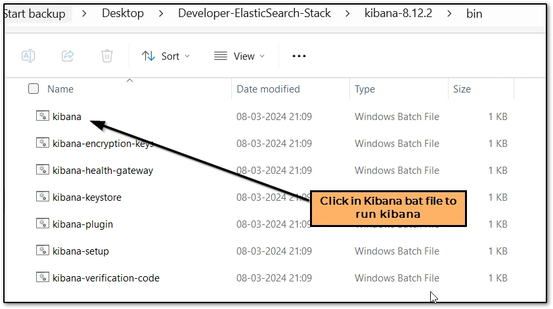Click the file name "kibana-verification-code"

(106, 278)
